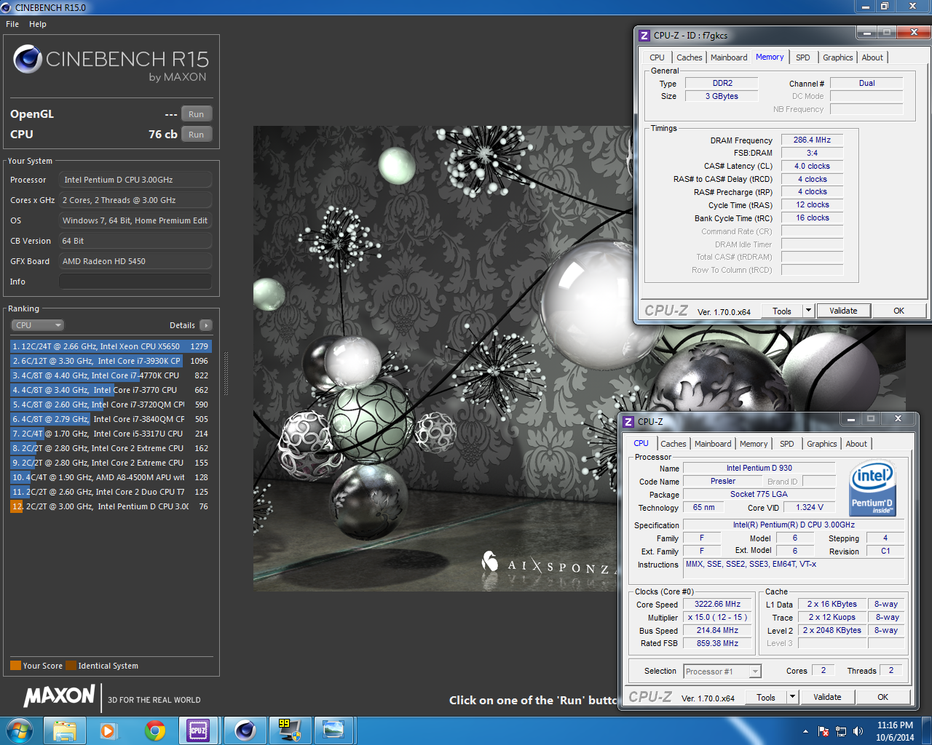Open Windows Explorer from taskbar
932x745 pixels.
click(64, 730)
